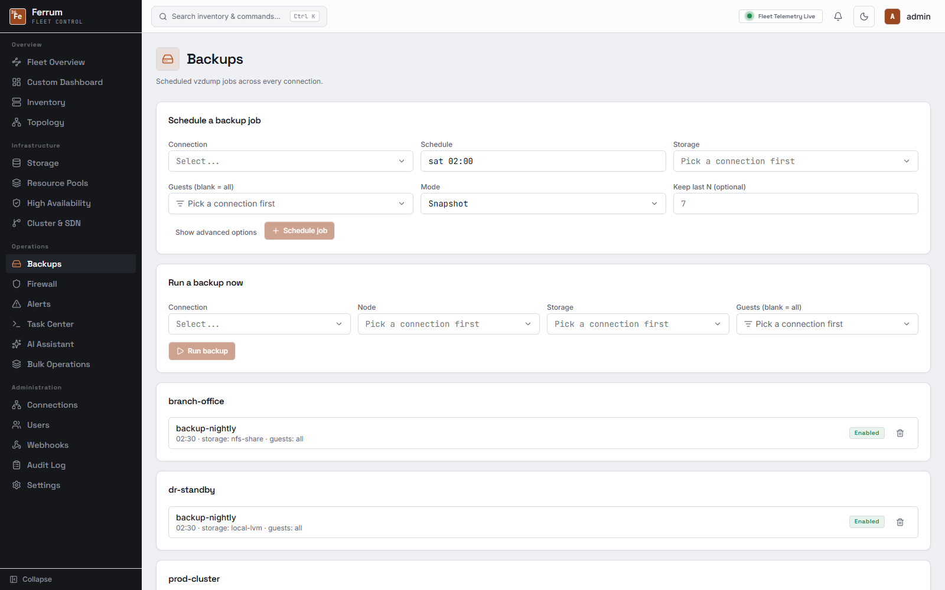945x590 pixels.
Task: Click the Topology sidebar icon
Action: tap(17, 122)
